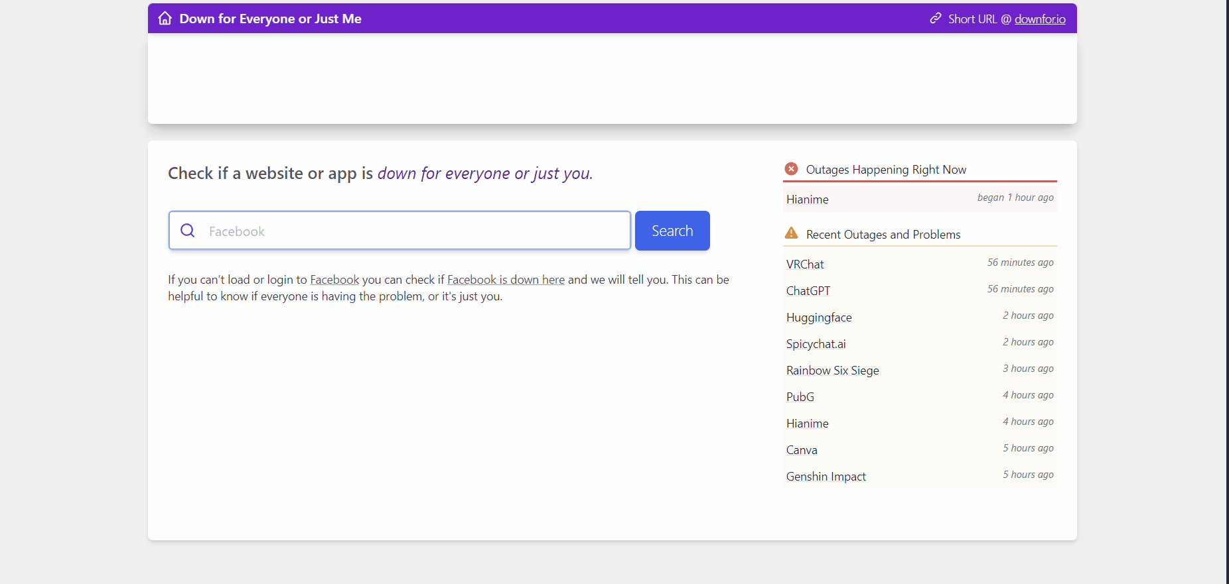This screenshot has width=1229, height=584.
Task: Click the orange warning triangle icon
Action: [791, 233]
